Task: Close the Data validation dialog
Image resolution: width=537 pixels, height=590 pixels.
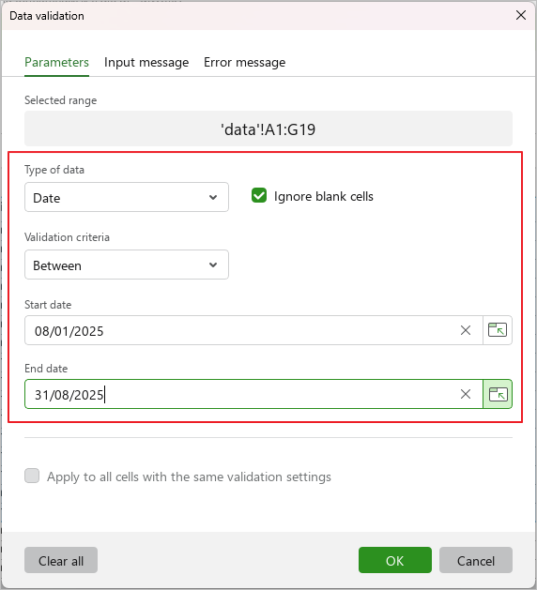Action: tap(521, 15)
